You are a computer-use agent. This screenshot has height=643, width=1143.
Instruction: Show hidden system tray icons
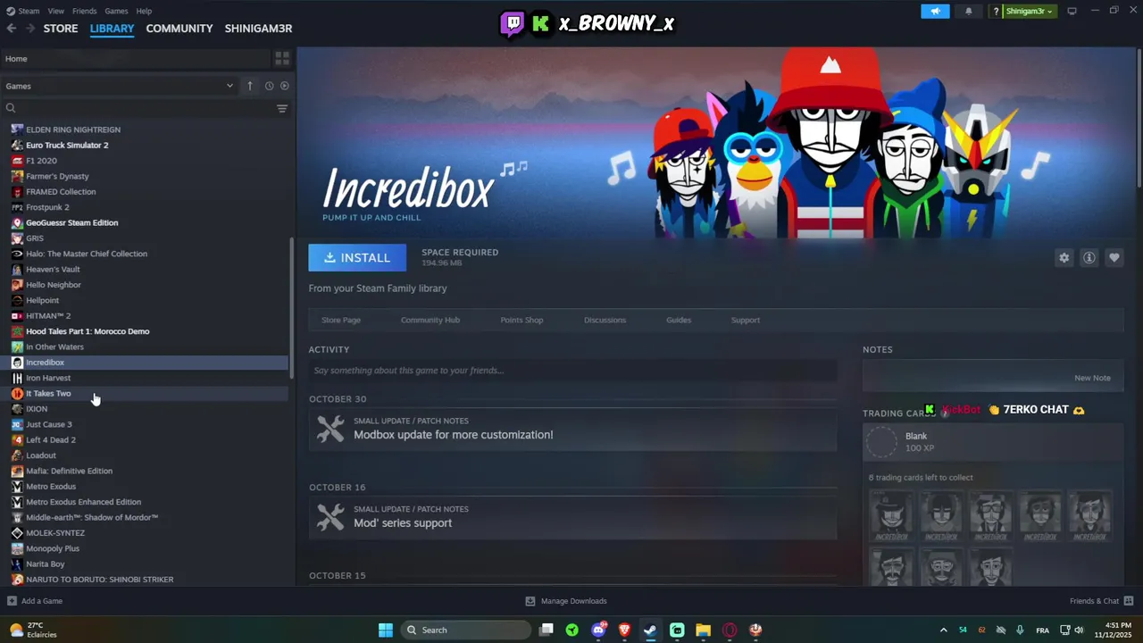(943, 630)
